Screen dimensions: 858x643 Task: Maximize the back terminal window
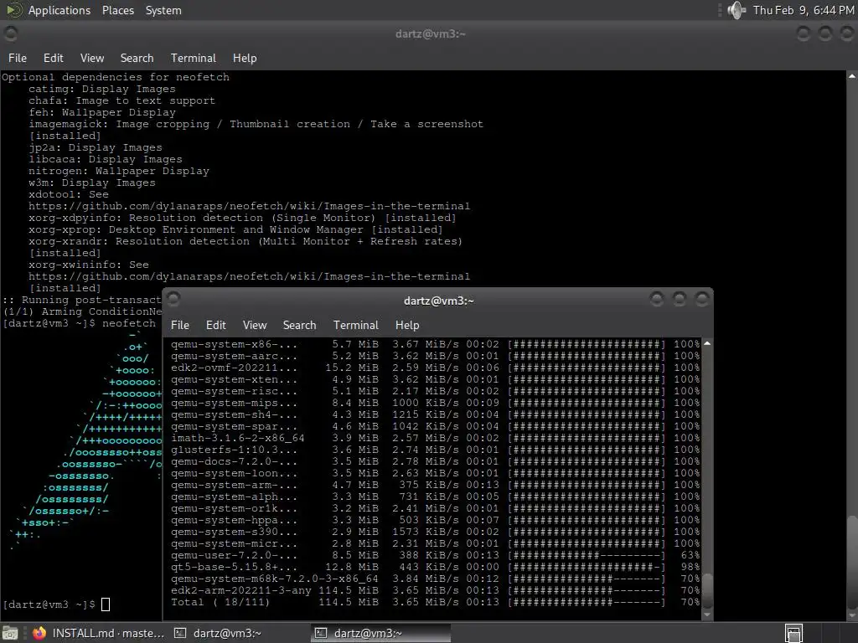click(824, 33)
